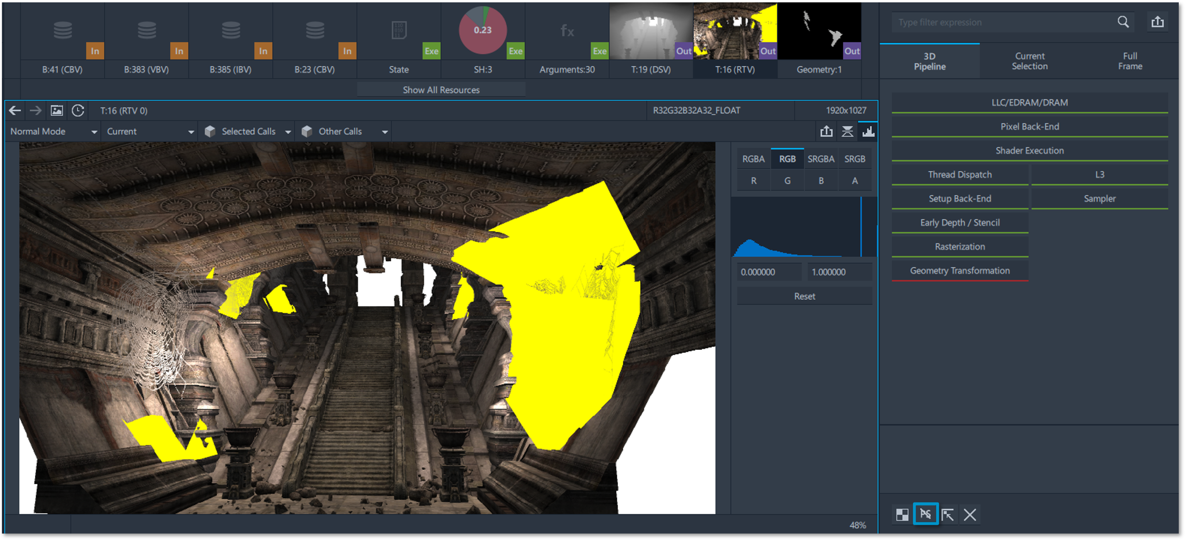Viewport: 1185px width, 540px height.
Task: Toggle the R channel button
Action: (753, 181)
